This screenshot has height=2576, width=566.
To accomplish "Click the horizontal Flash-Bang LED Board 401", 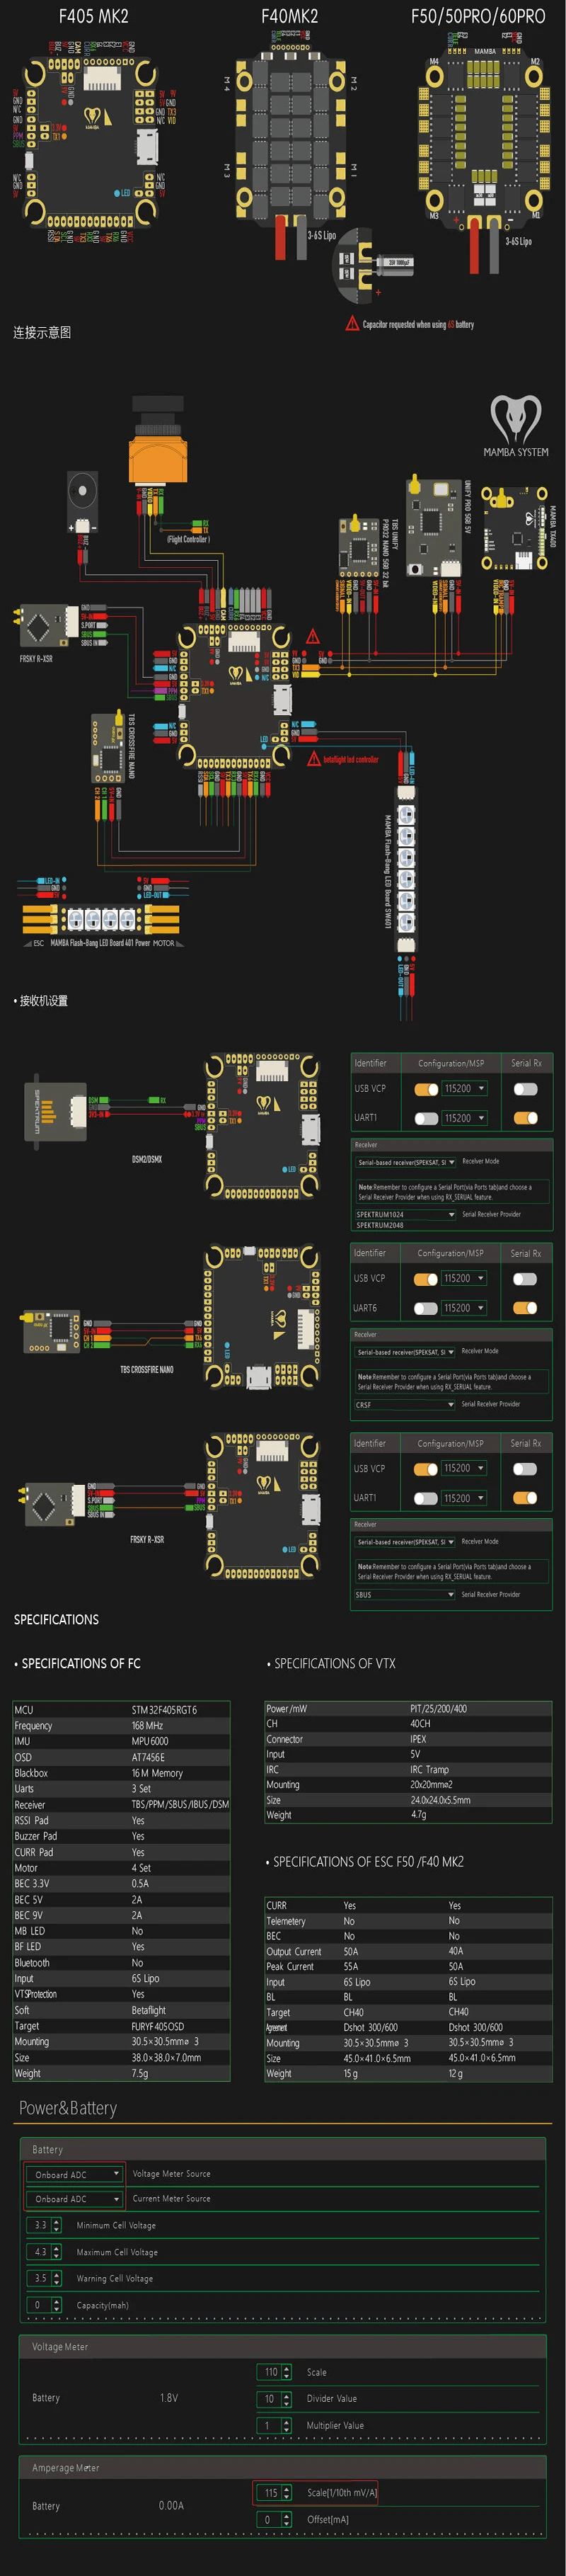I will pos(100,919).
